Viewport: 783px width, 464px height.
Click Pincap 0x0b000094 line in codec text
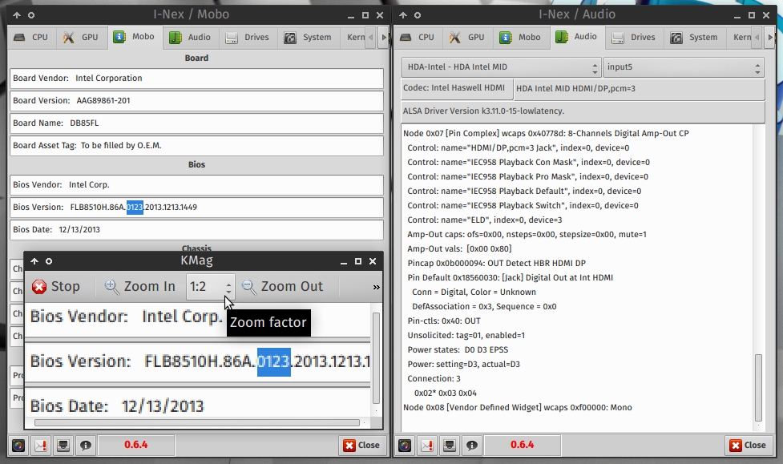pos(496,263)
